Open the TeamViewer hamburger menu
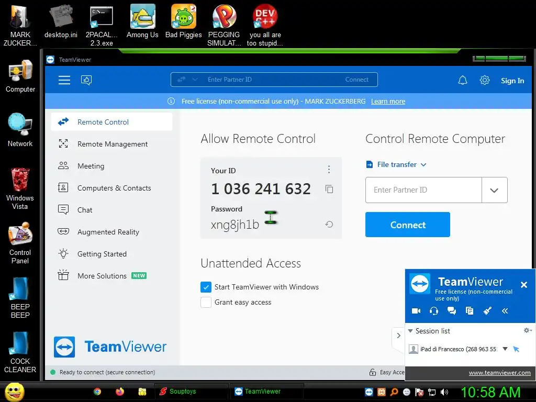 click(x=64, y=80)
